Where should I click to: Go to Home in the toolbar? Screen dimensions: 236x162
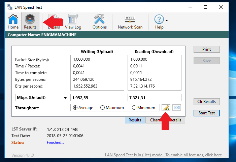click(13, 21)
